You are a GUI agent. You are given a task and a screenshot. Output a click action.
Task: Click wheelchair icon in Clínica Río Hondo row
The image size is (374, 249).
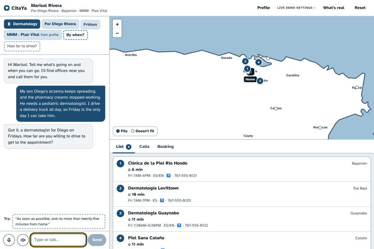point(168,176)
